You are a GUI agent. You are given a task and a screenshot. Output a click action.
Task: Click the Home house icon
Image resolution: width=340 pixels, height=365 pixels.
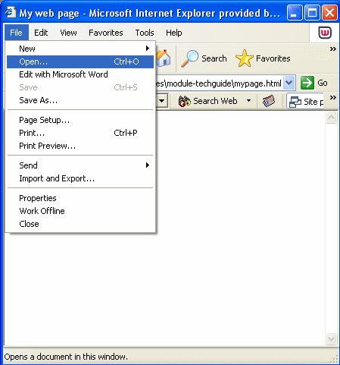click(164, 58)
